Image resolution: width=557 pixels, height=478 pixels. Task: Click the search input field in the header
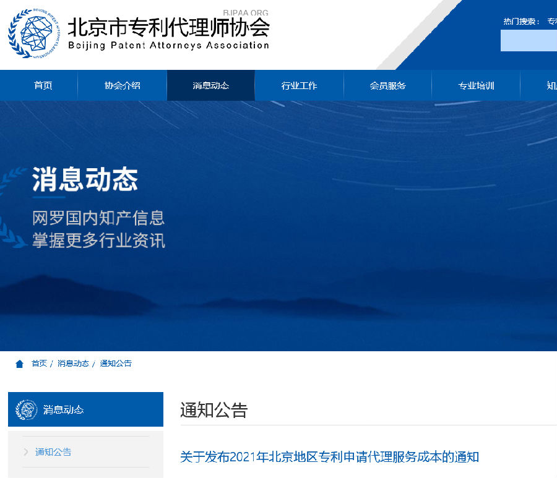coord(529,40)
